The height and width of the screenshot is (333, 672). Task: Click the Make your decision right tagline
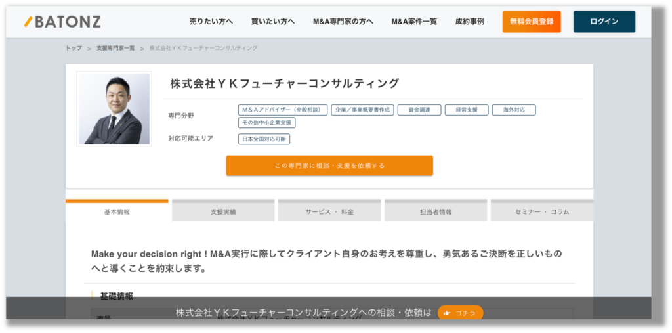point(326,261)
